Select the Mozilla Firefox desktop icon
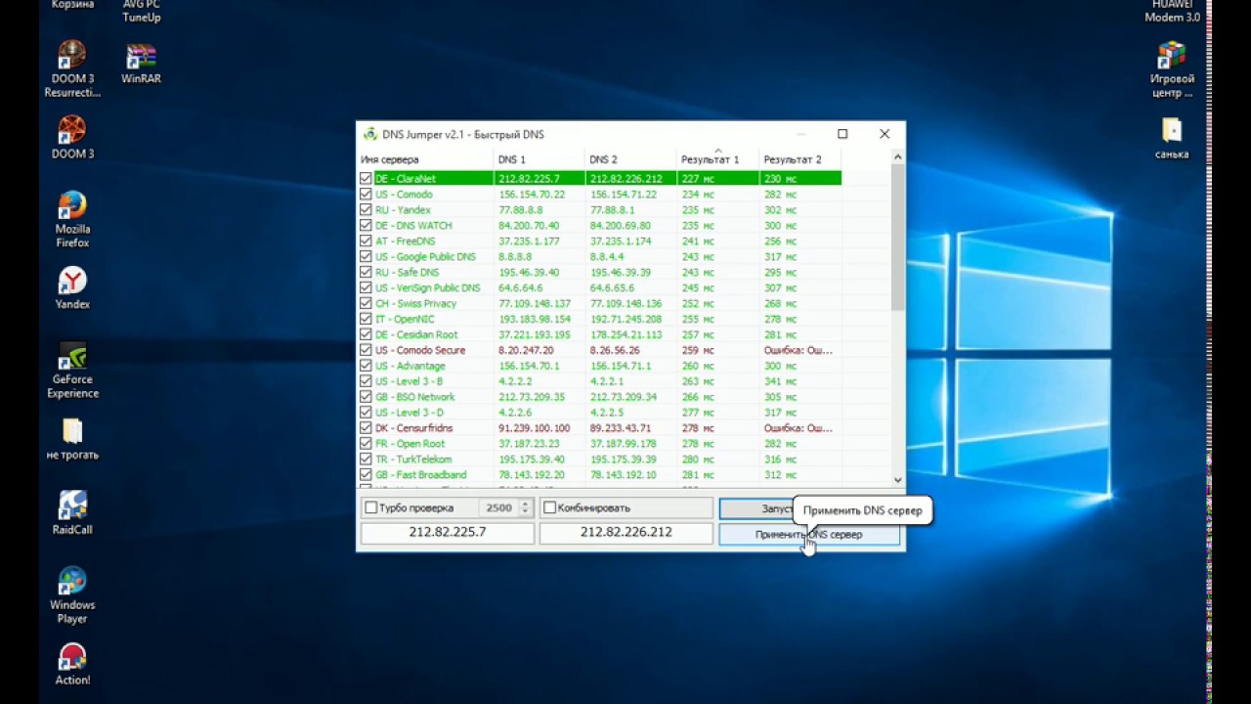 [x=72, y=219]
